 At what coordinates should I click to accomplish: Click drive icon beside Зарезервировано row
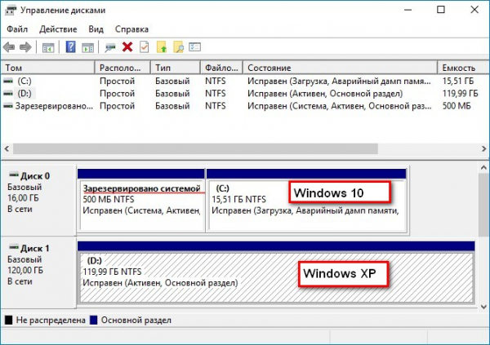click(8, 106)
